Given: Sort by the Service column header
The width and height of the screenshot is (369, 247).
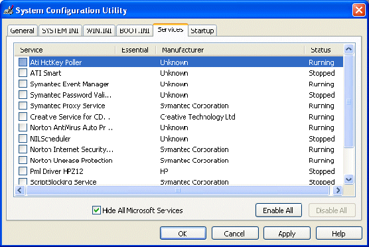Looking at the screenshot, I should coord(65,50).
